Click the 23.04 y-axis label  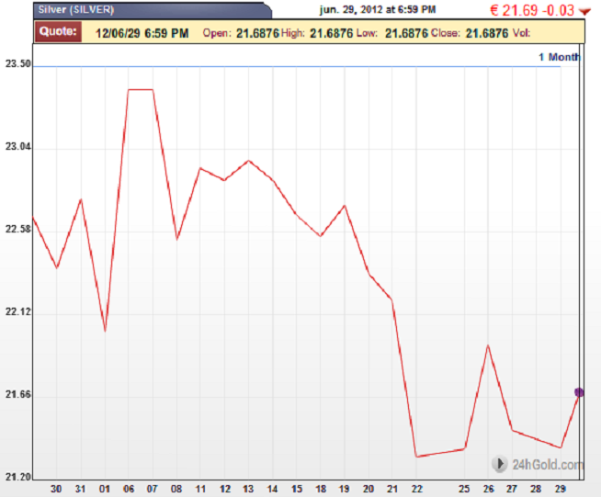(x=18, y=146)
